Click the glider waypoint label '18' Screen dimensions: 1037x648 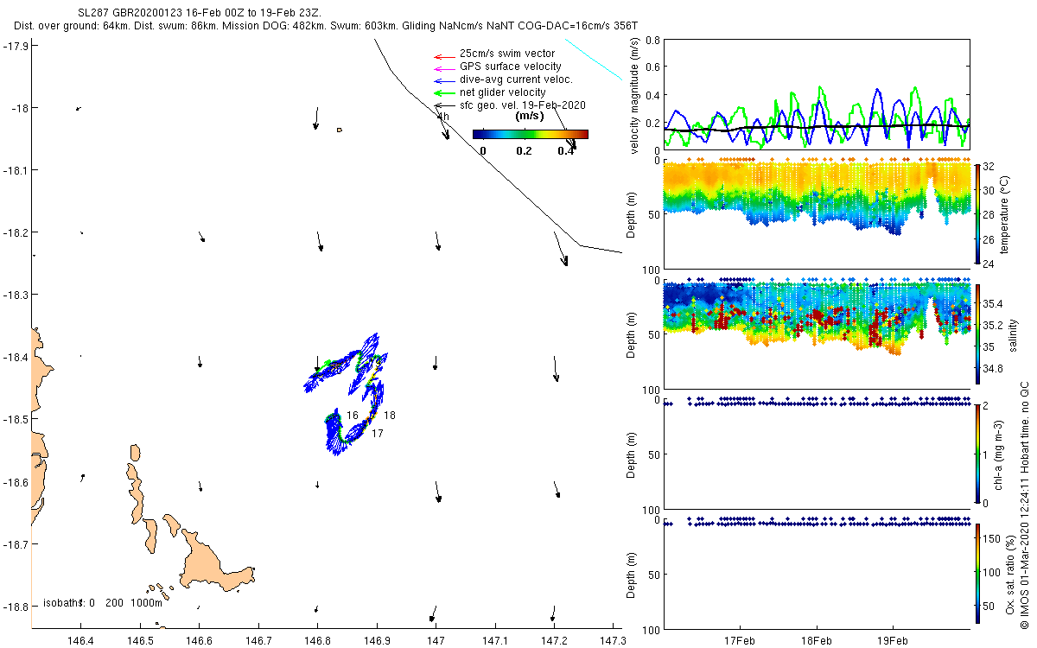[x=390, y=416]
